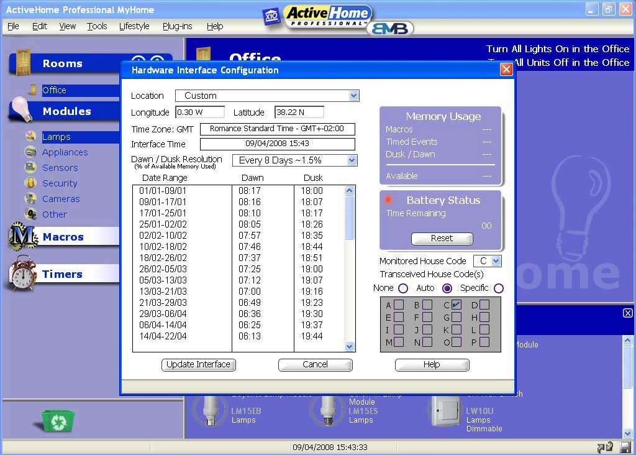Click the Update Interface button
The image size is (636, 455).
(x=199, y=365)
